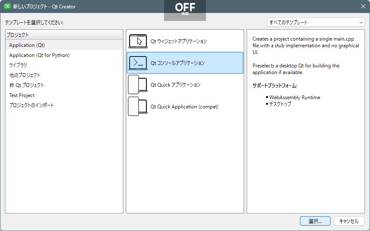370x231 pixels.
Task: Click the OFF IME indicator overlay
Action: pyautogui.click(x=185, y=10)
